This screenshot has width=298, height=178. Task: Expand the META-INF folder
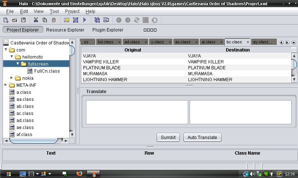pyautogui.click(x=6, y=85)
